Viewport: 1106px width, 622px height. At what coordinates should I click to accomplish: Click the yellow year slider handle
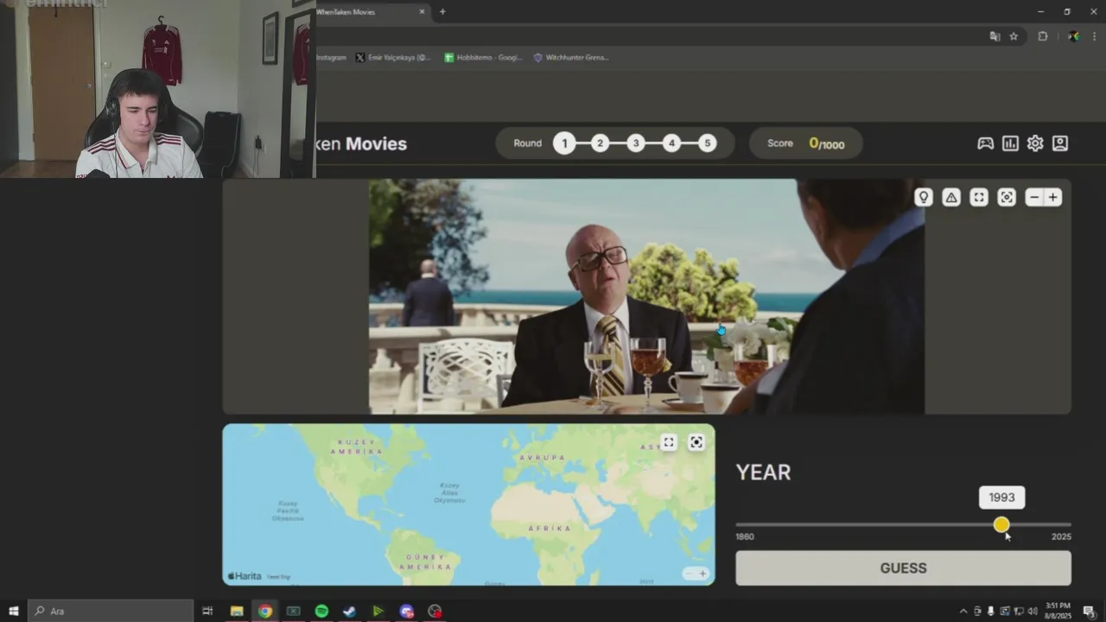[x=1001, y=524]
